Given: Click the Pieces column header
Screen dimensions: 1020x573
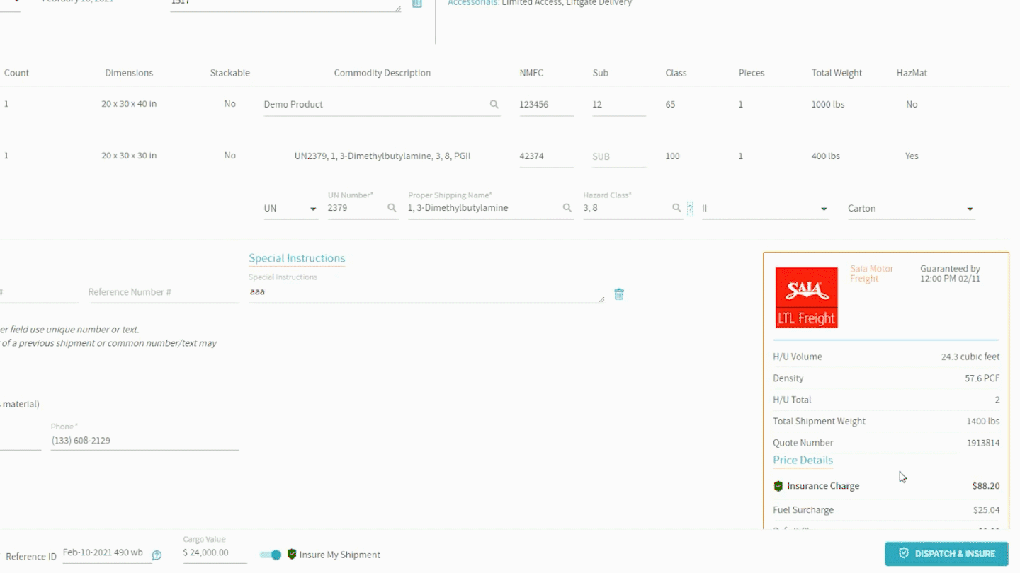Looking at the screenshot, I should [752, 73].
